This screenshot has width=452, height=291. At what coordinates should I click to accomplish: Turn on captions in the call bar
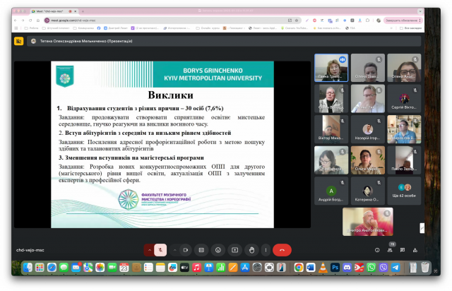coord(201,249)
